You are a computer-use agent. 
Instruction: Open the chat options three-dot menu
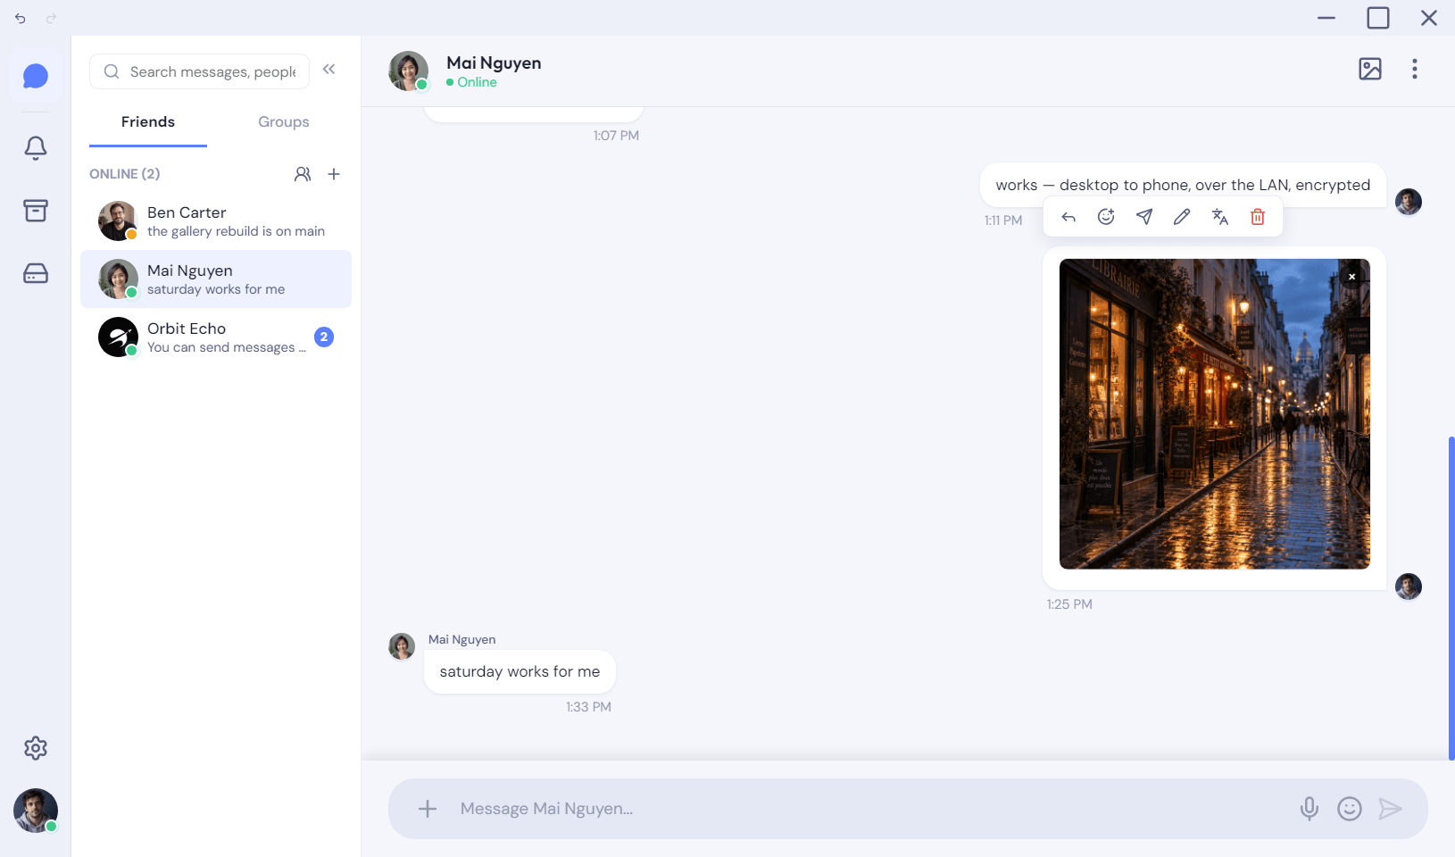pyautogui.click(x=1415, y=69)
